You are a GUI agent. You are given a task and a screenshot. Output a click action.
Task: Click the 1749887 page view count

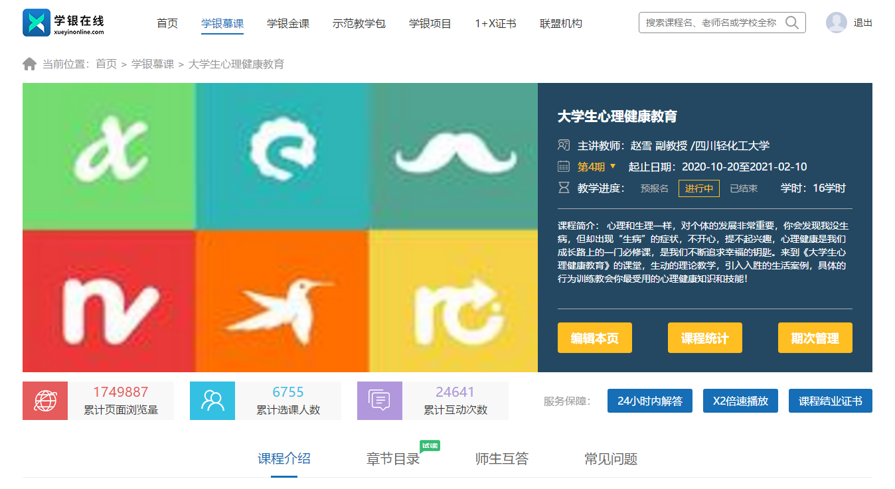click(x=121, y=392)
